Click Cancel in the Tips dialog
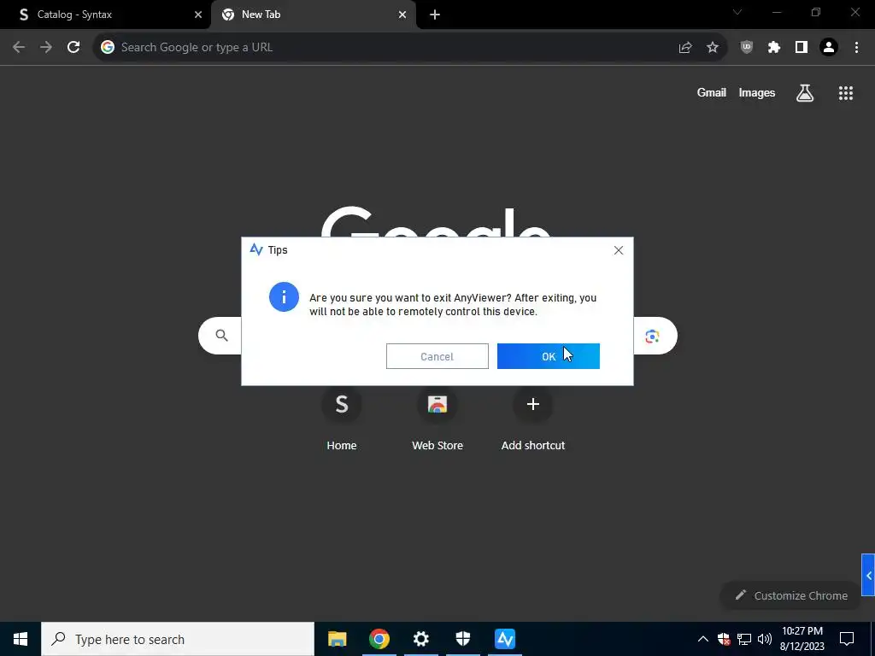The width and height of the screenshot is (875, 656). tap(437, 356)
